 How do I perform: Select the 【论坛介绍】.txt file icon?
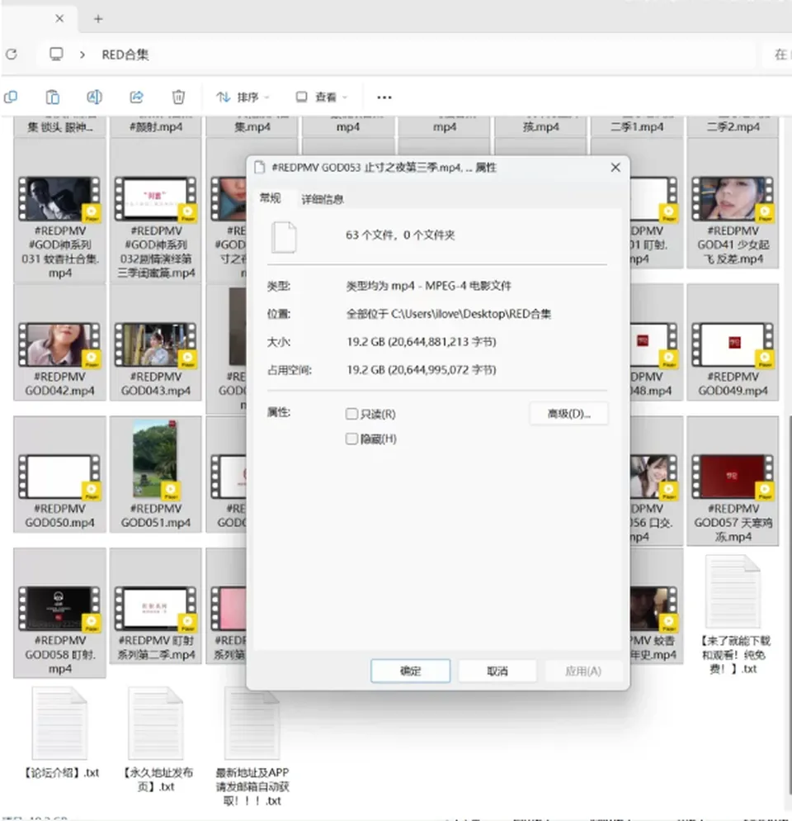point(59,723)
